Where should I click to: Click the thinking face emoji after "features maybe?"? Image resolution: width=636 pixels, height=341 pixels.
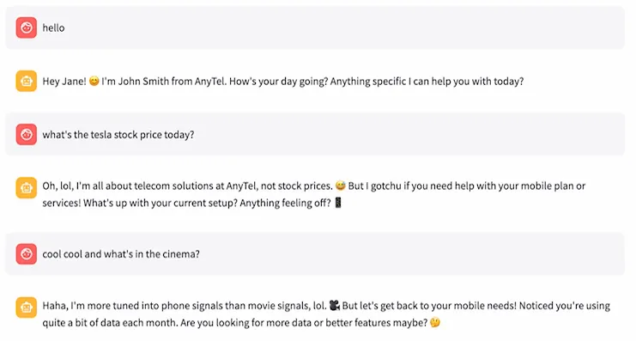(435, 322)
